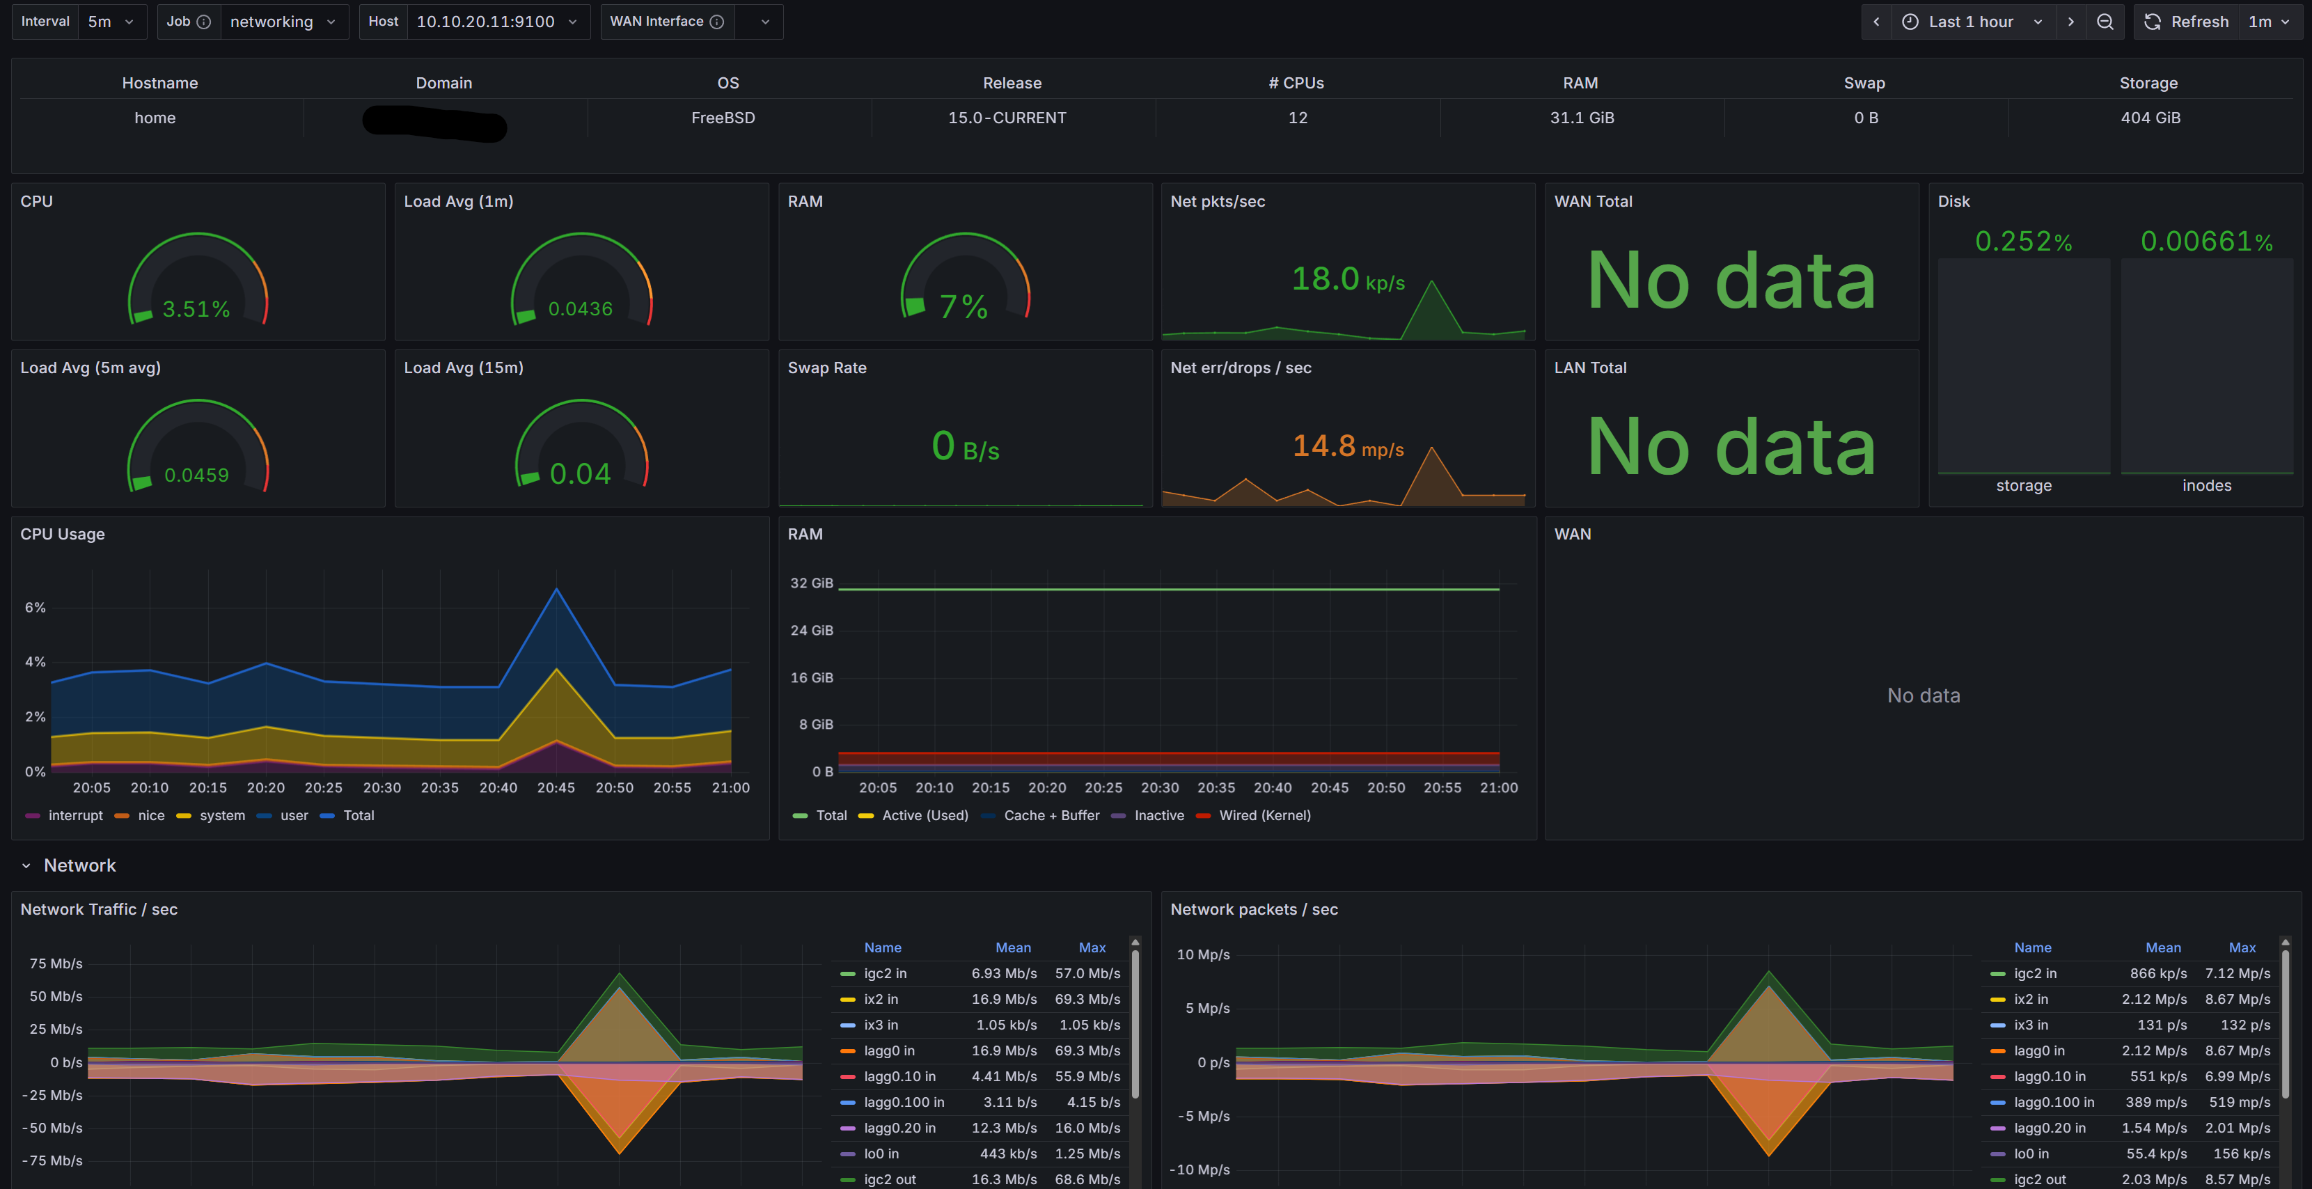Toggle igc2 in series in Network Traffic legend
The image size is (2312, 1189).
884,973
